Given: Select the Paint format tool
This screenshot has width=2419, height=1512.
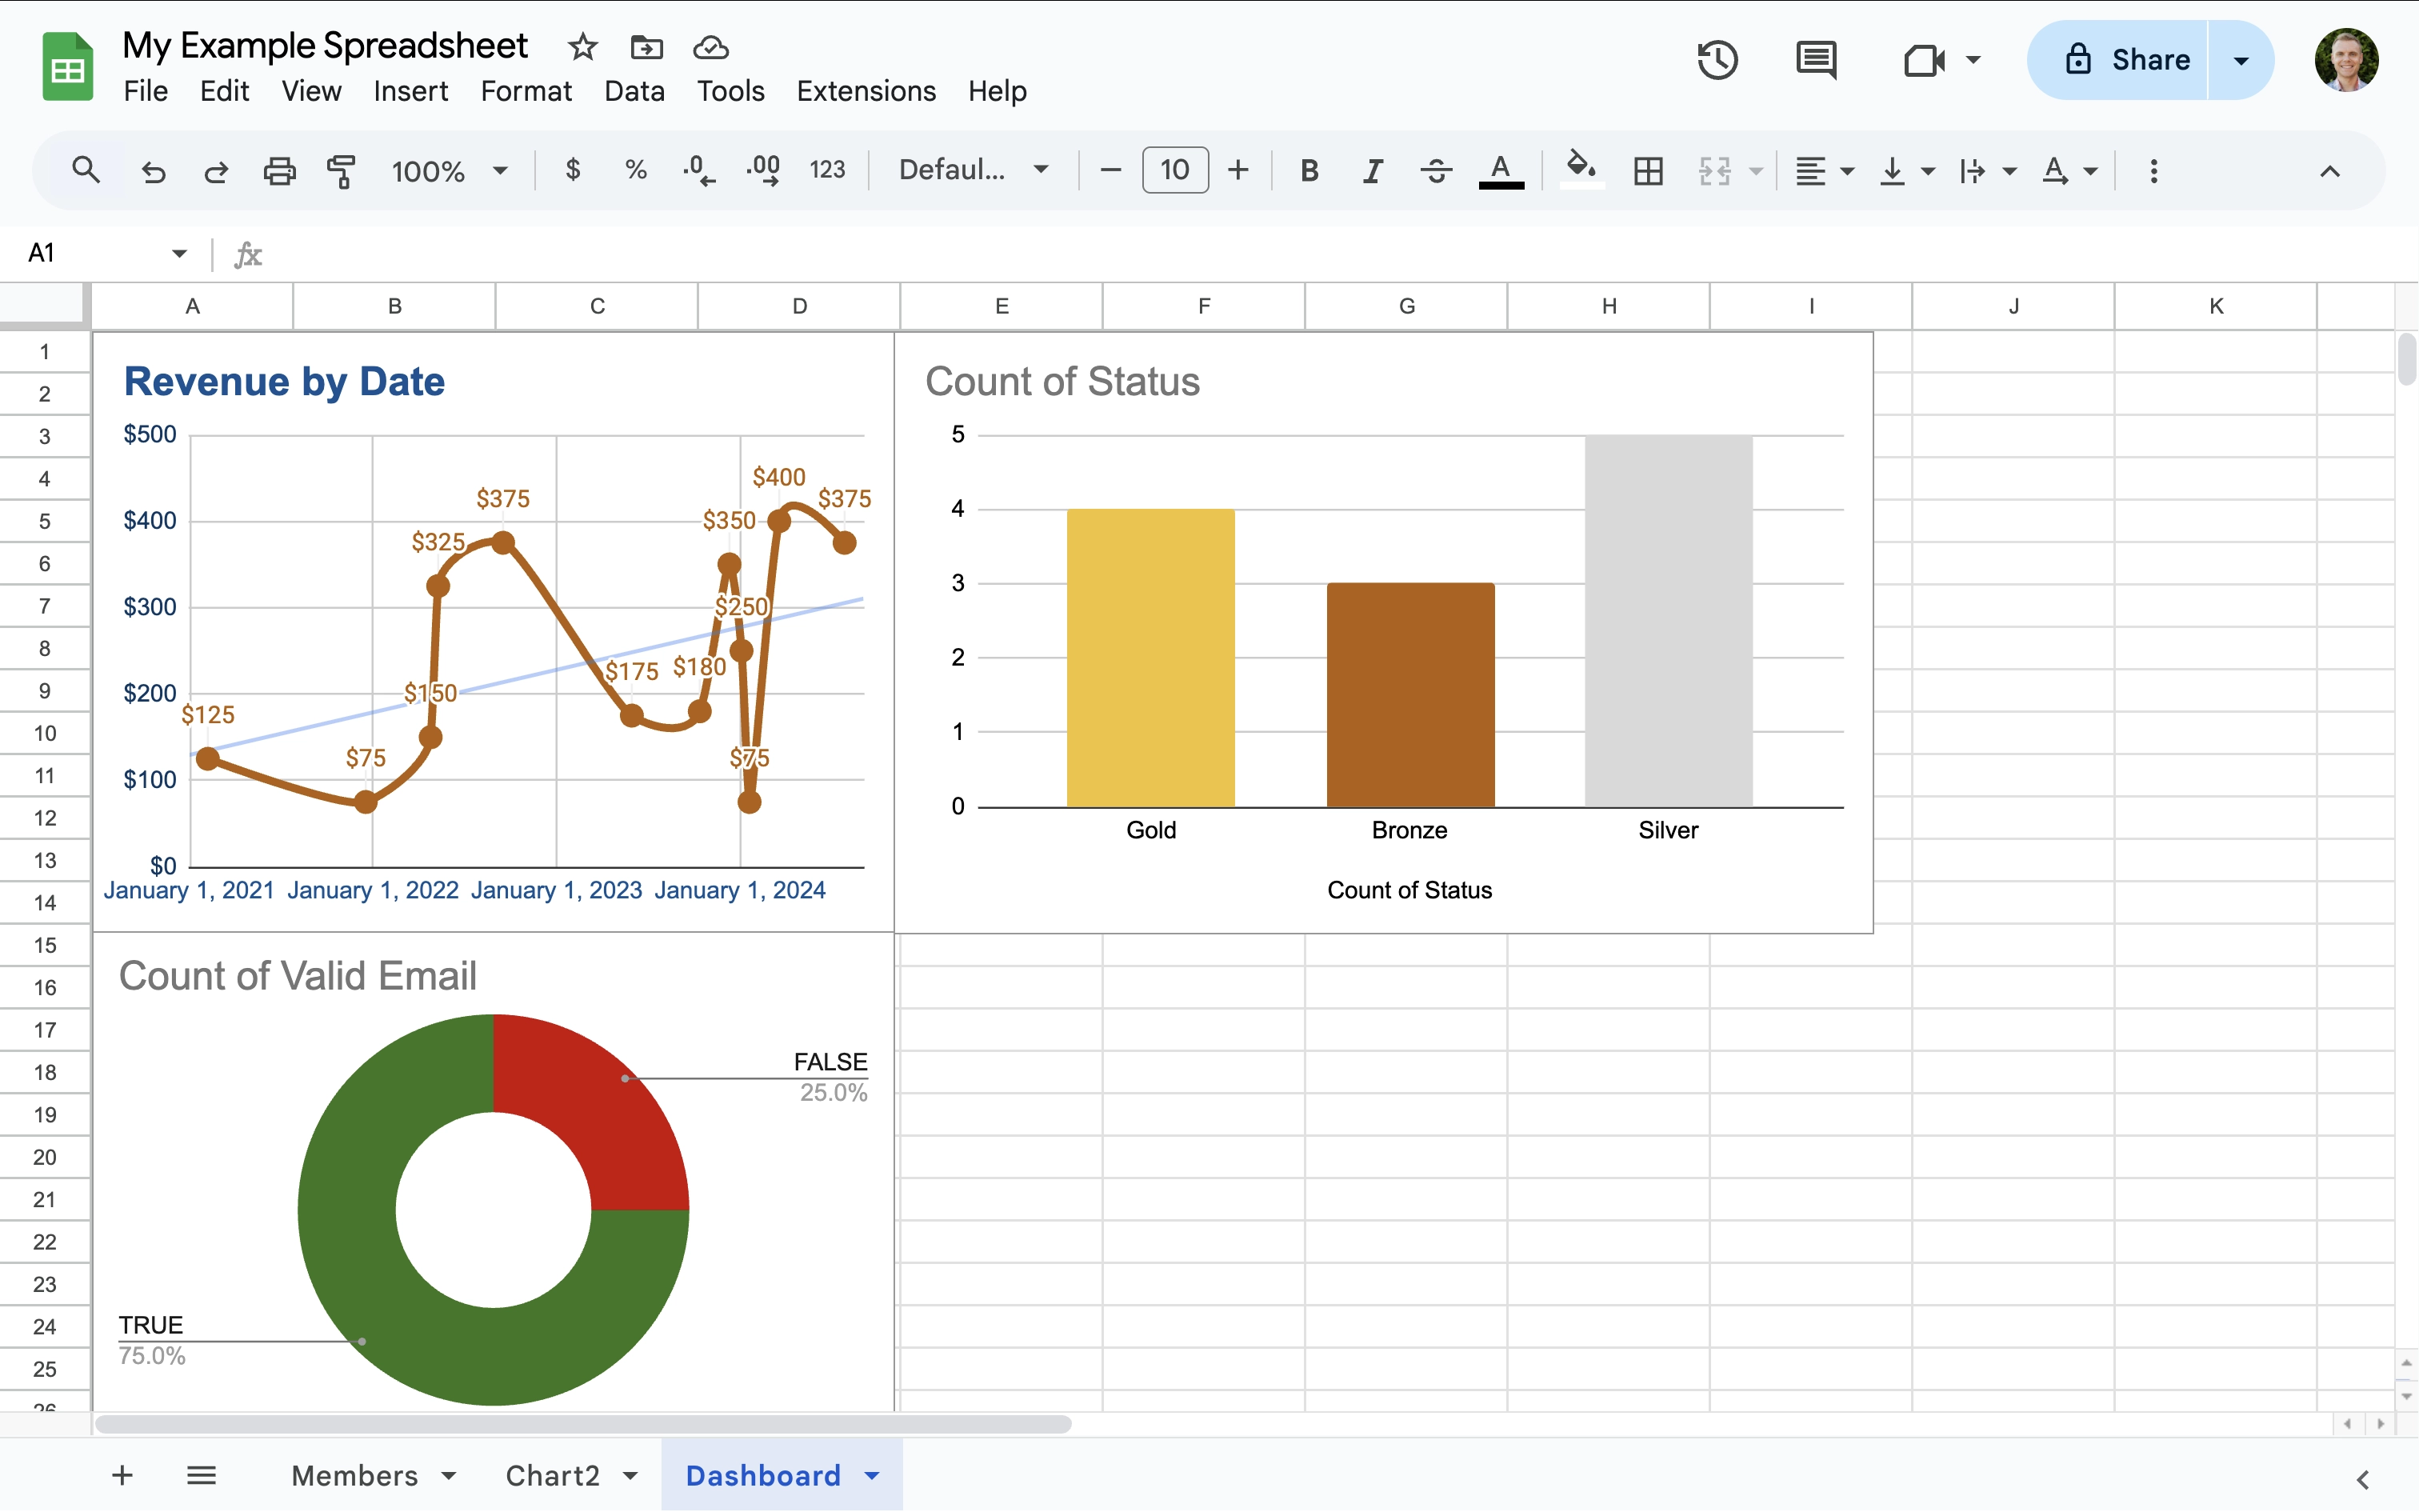Looking at the screenshot, I should point(341,170).
